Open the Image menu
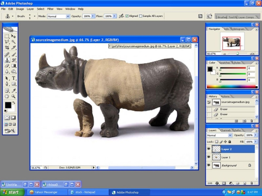The image size is (262, 196). tap(20, 9)
